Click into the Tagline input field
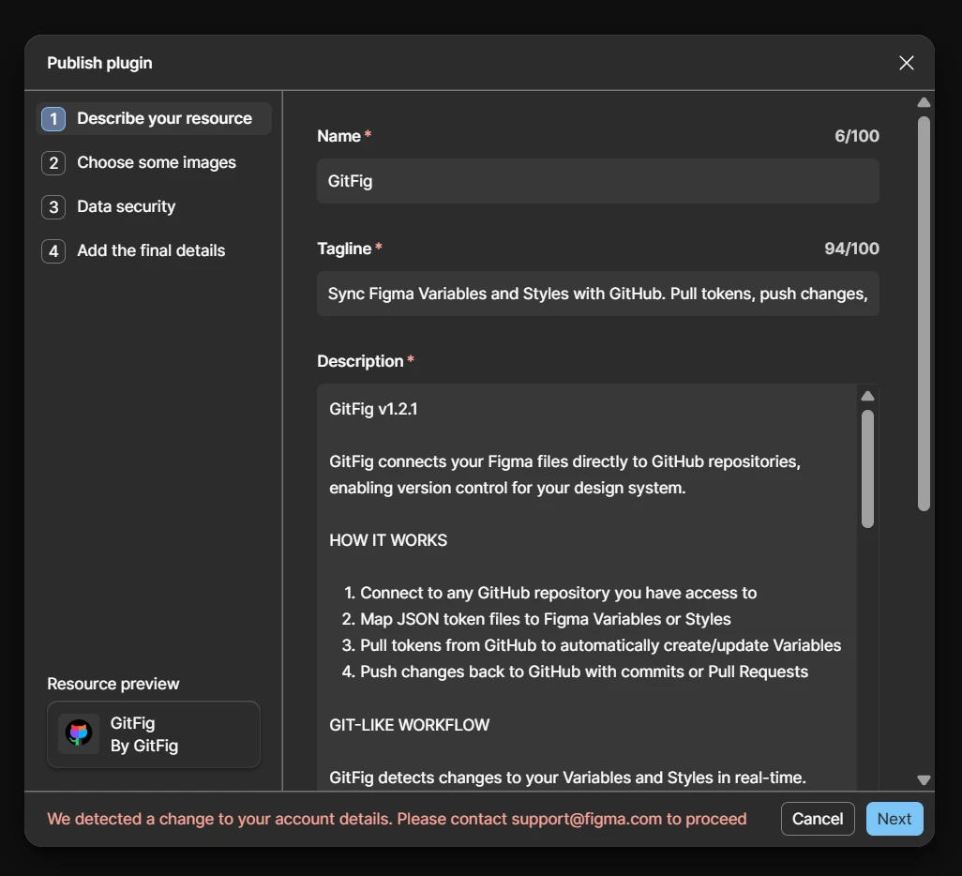The width and height of the screenshot is (962, 876). [x=597, y=294]
